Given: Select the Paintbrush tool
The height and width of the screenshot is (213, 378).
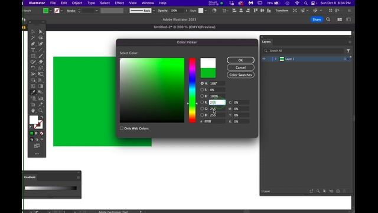Looking at the screenshot, I should (41, 56).
